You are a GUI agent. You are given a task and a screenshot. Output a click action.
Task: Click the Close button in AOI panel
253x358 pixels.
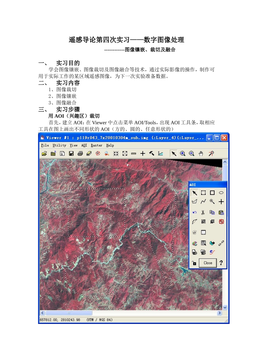tap(208, 263)
